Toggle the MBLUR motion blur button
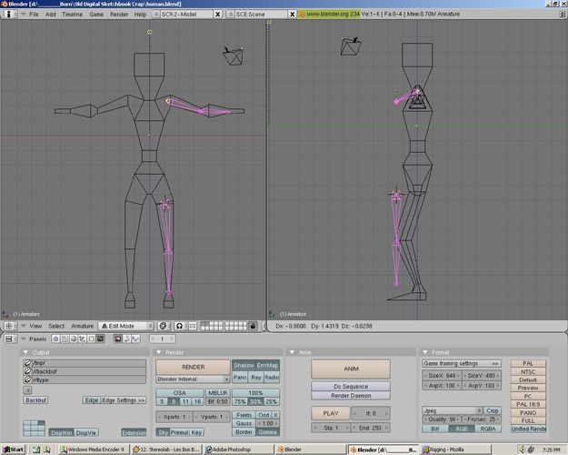The image size is (568, 455). (218, 393)
